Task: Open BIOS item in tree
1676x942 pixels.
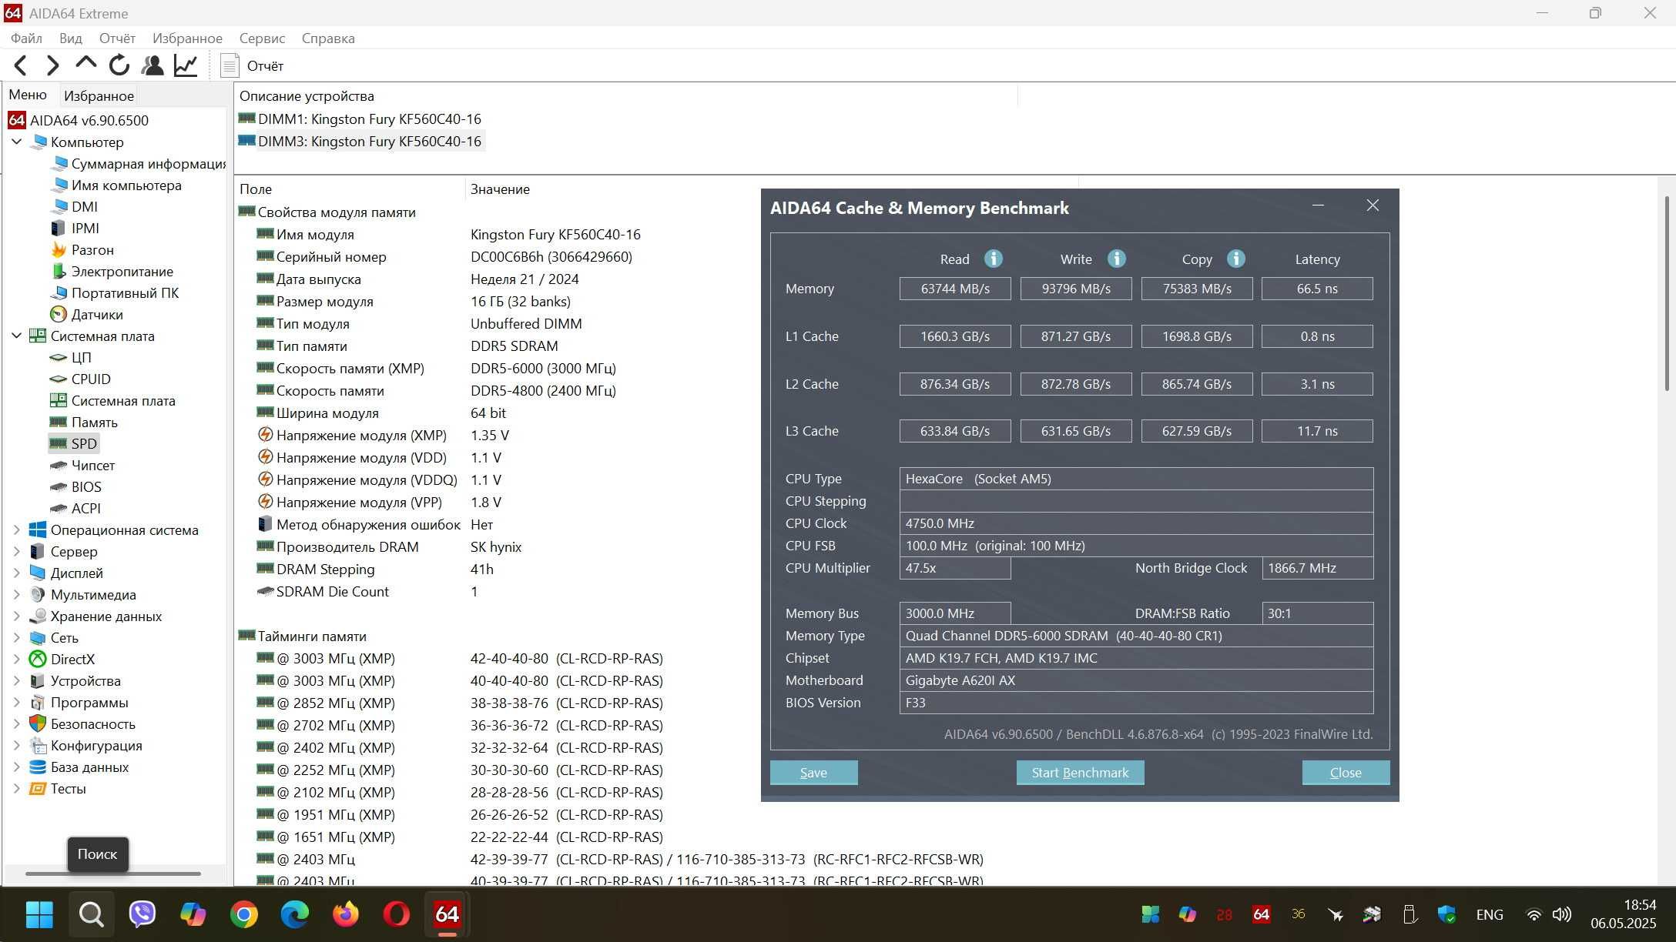Action: [85, 486]
